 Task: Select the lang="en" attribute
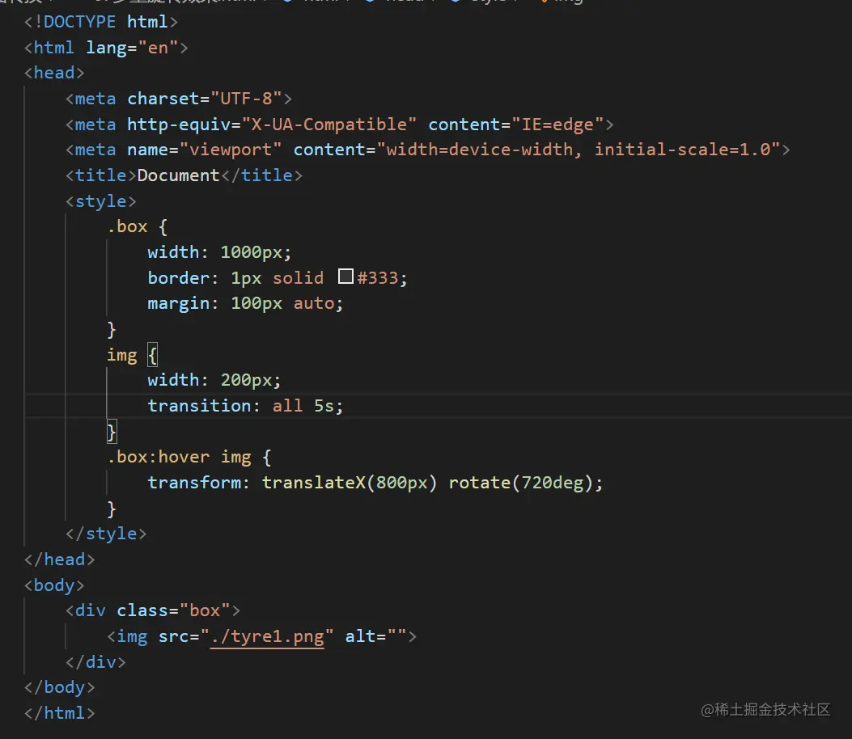tap(132, 48)
